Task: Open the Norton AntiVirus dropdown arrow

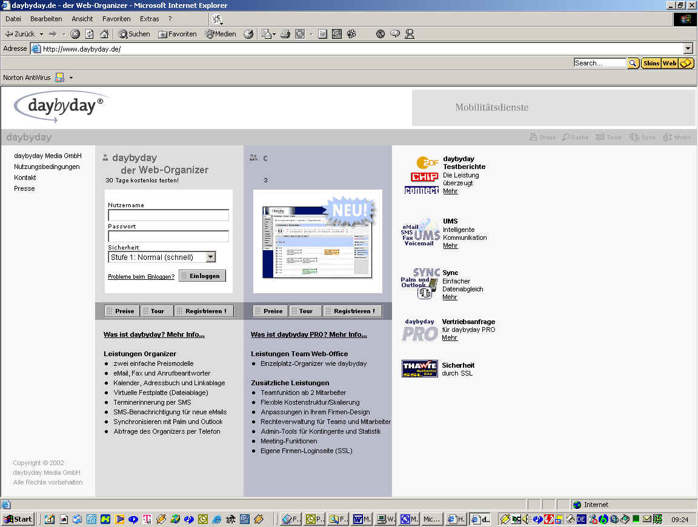Action: [x=71, y=78]
